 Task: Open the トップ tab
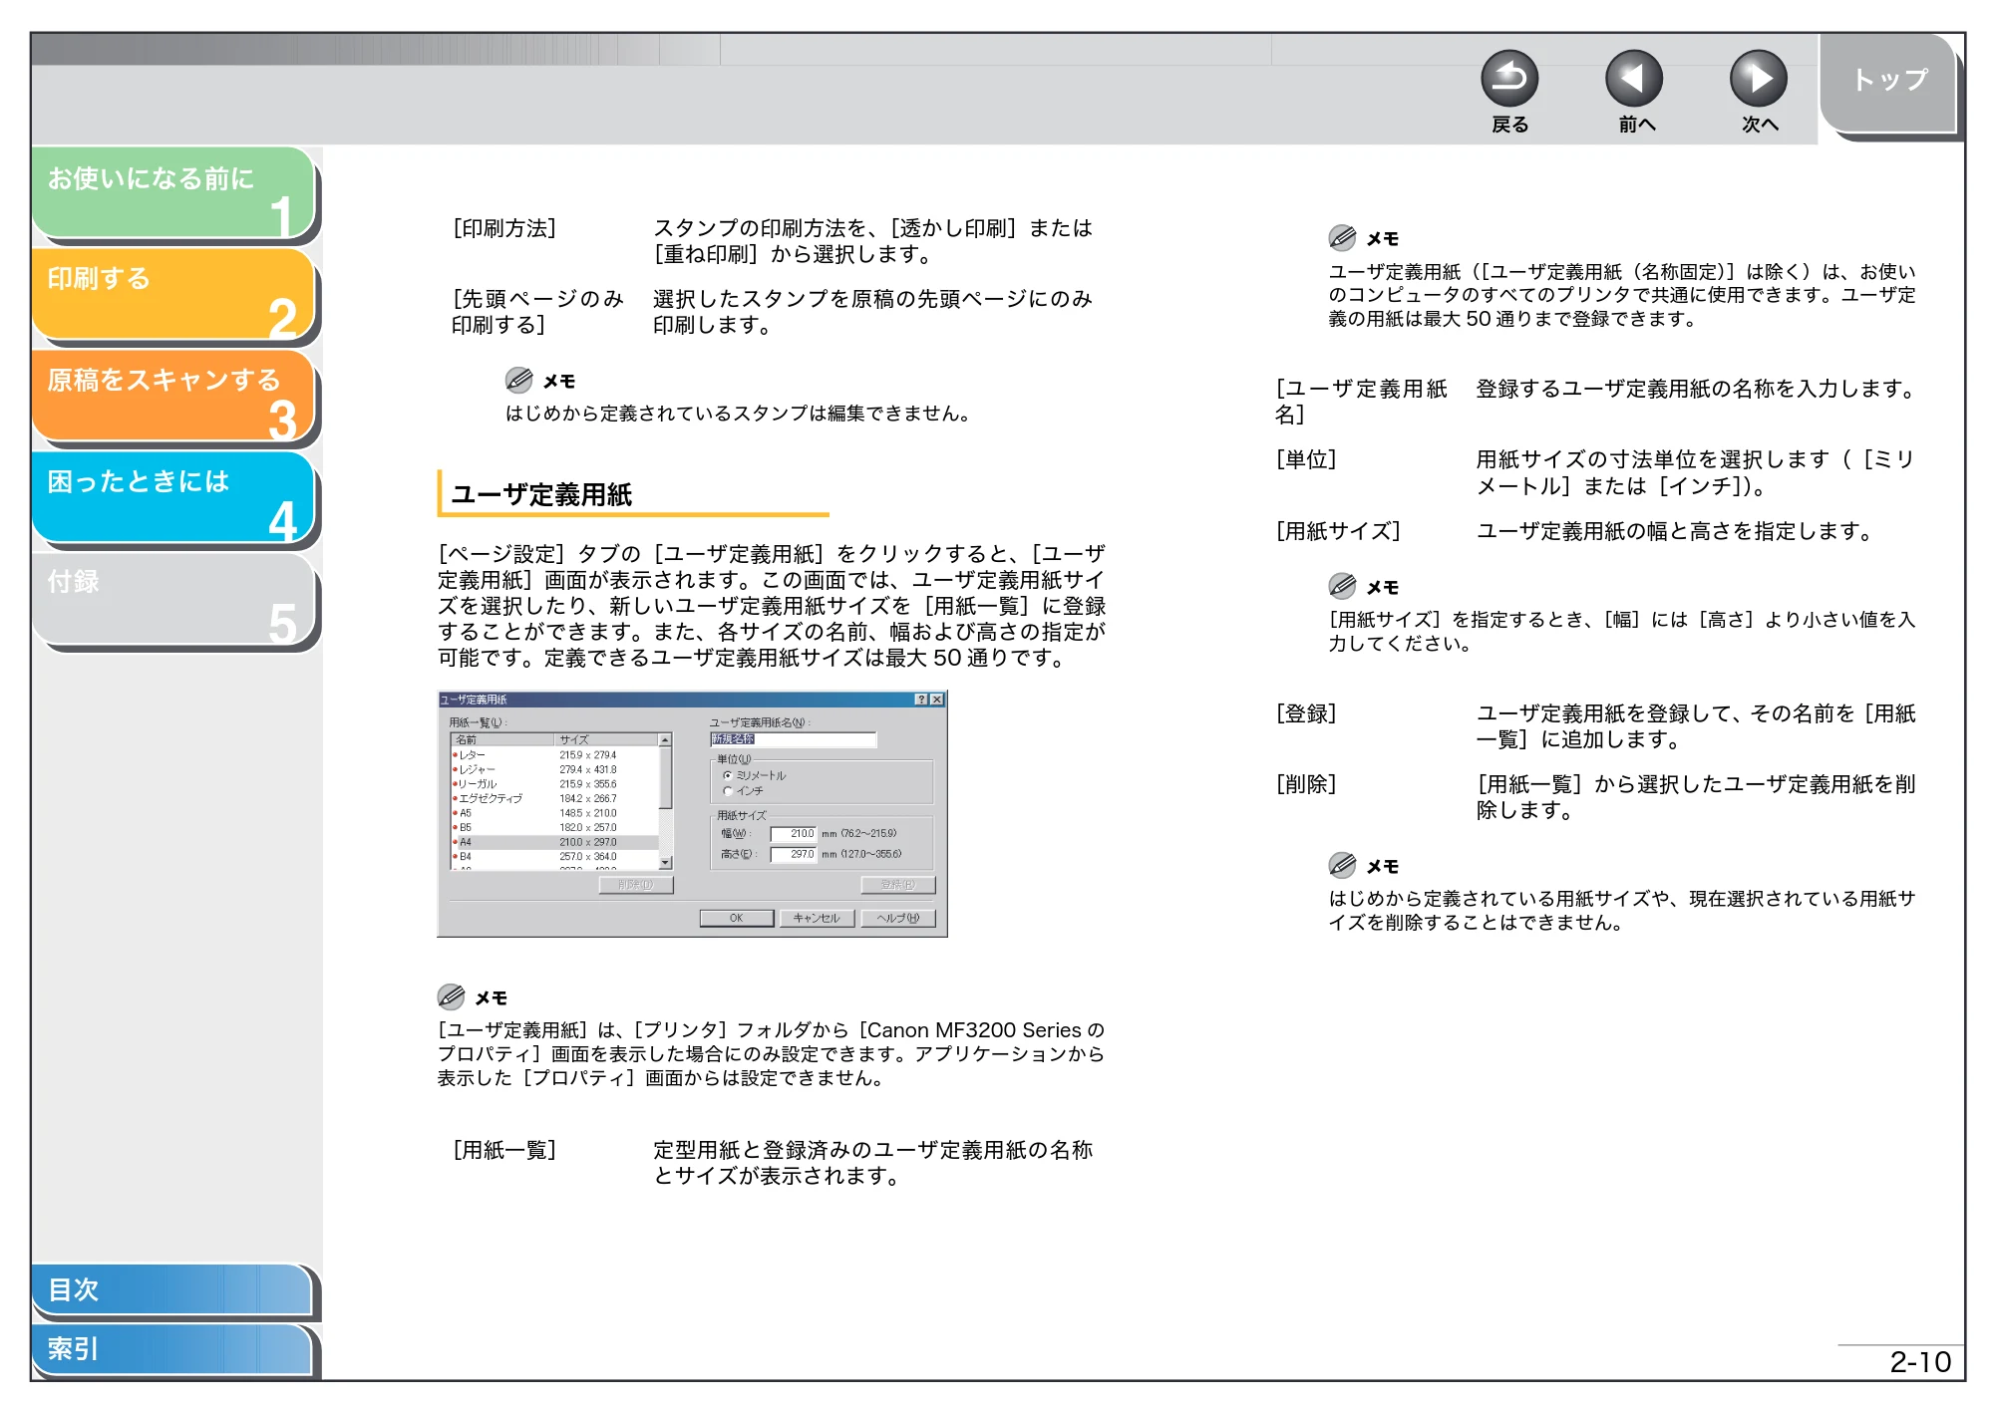click(x=1888, y=83)
